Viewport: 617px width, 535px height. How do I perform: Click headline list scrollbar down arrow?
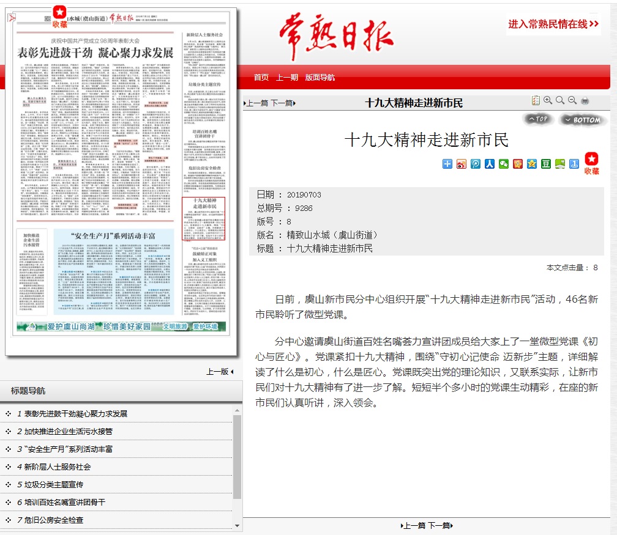click(237, 526)
